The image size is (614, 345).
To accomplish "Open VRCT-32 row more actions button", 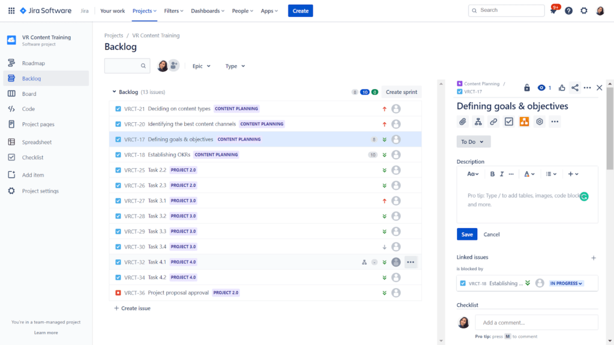I will [410, 262].
